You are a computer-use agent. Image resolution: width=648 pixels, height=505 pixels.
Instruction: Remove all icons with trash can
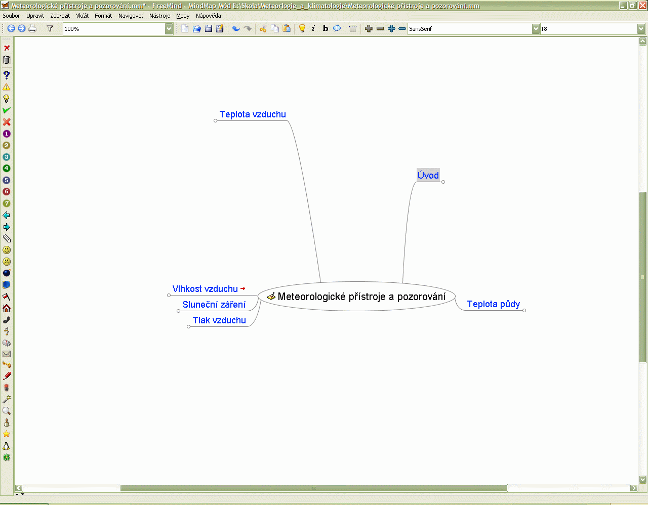7,60
